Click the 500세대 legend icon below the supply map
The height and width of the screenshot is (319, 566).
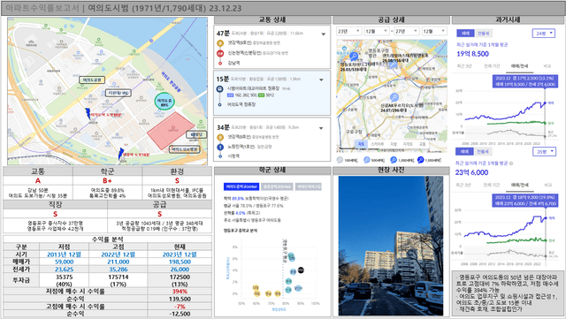(366, 160)
